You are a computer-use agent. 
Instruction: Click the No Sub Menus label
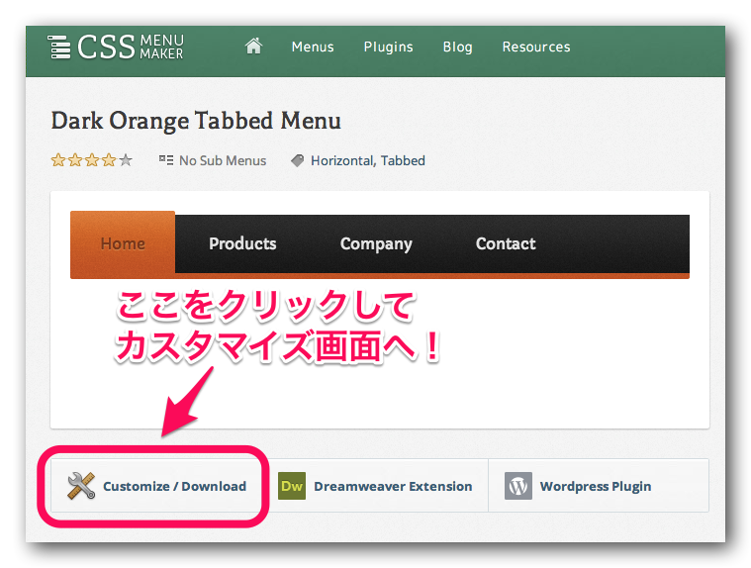coord(223,160)
